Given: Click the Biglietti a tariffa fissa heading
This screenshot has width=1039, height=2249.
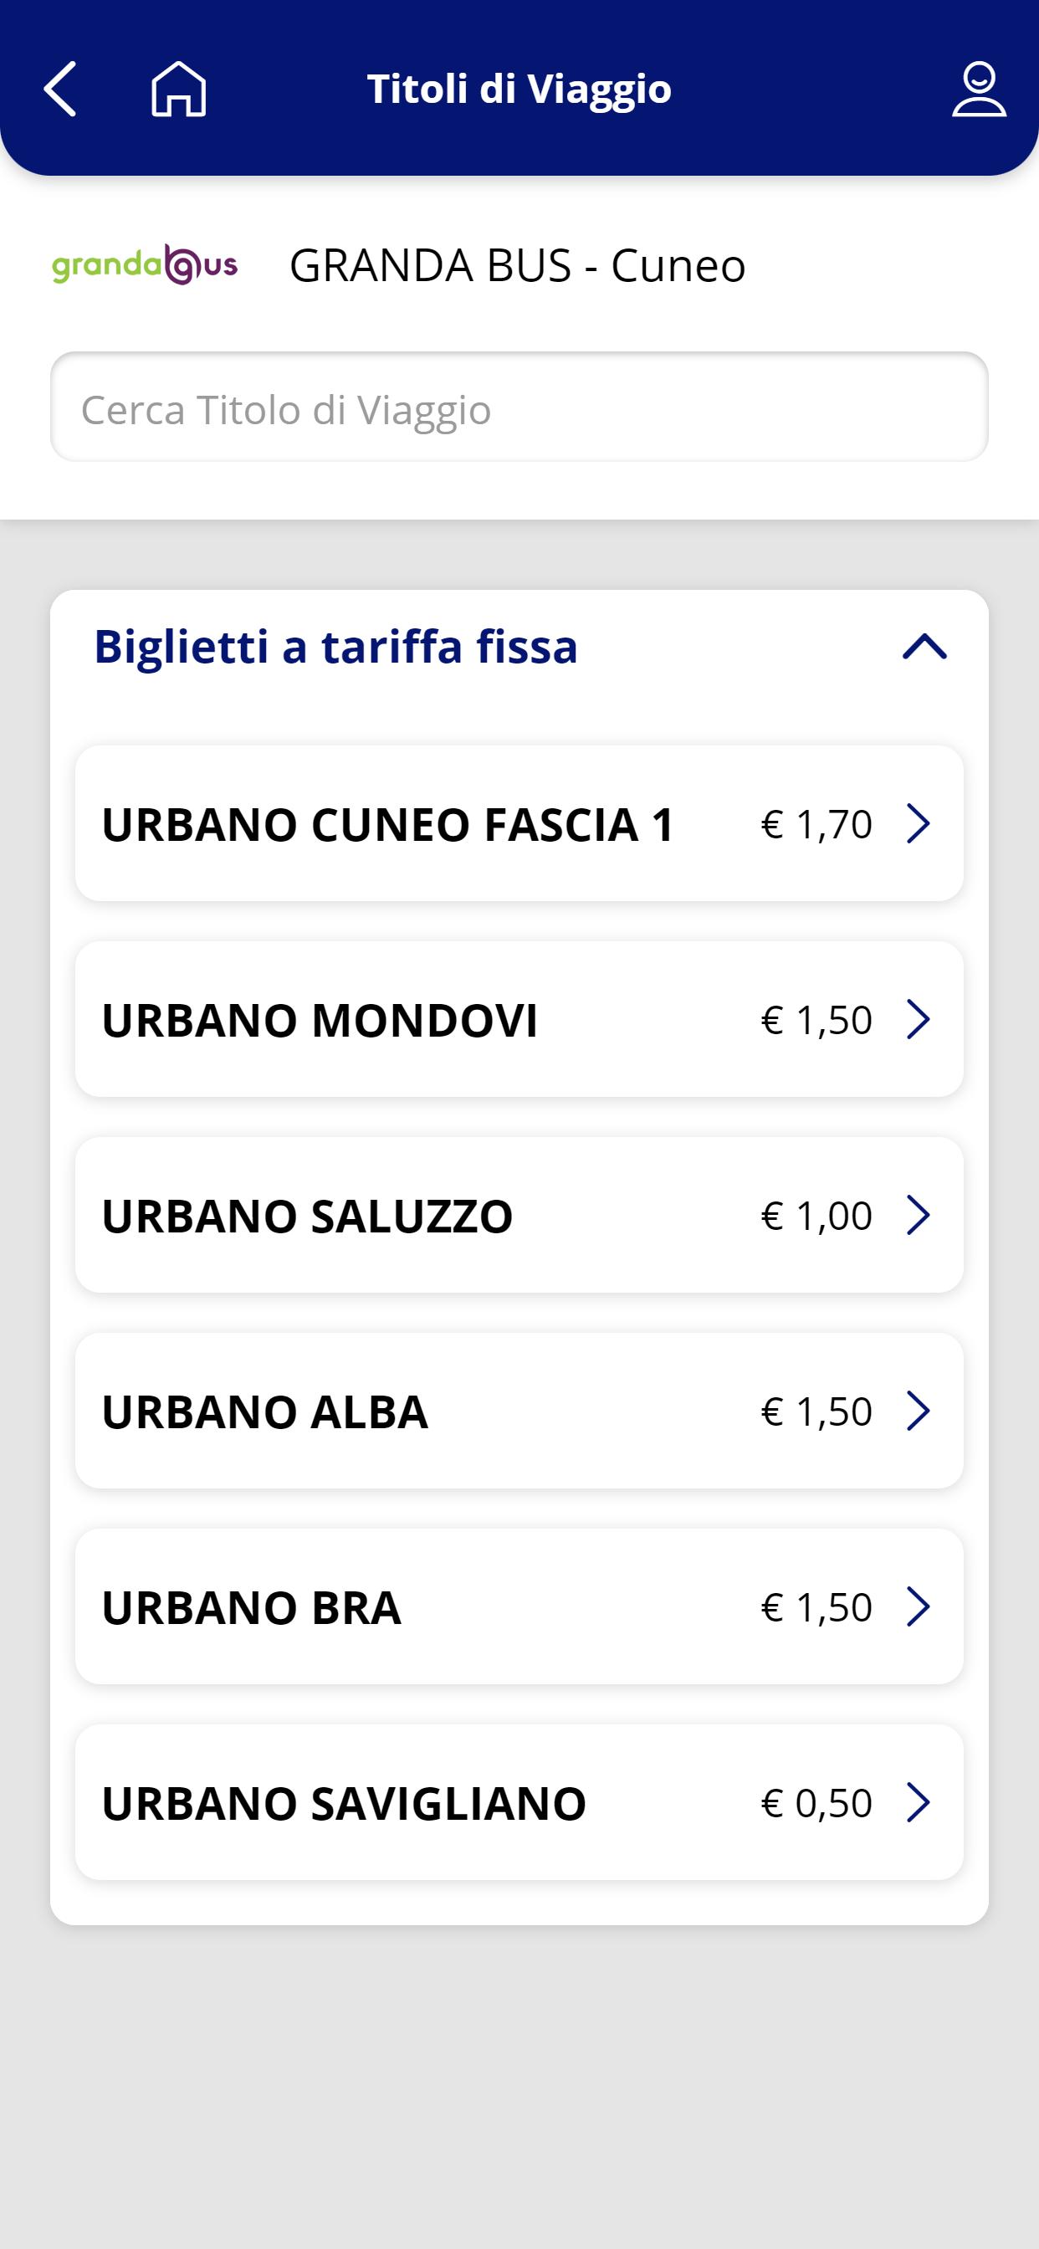Looking at the screenshot, I should coord(336,647).
